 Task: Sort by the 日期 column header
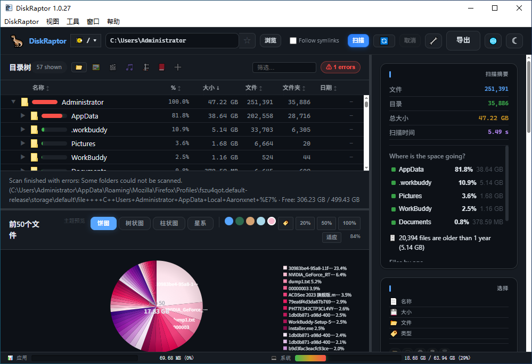[x=329, y=88]
